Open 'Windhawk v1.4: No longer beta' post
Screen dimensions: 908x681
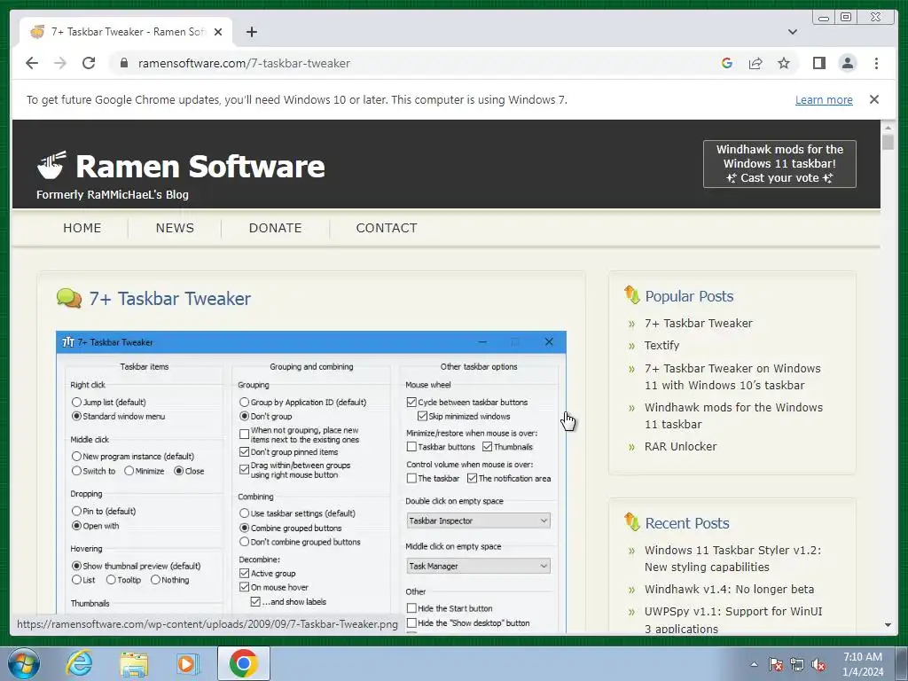(x=729, y=589)
